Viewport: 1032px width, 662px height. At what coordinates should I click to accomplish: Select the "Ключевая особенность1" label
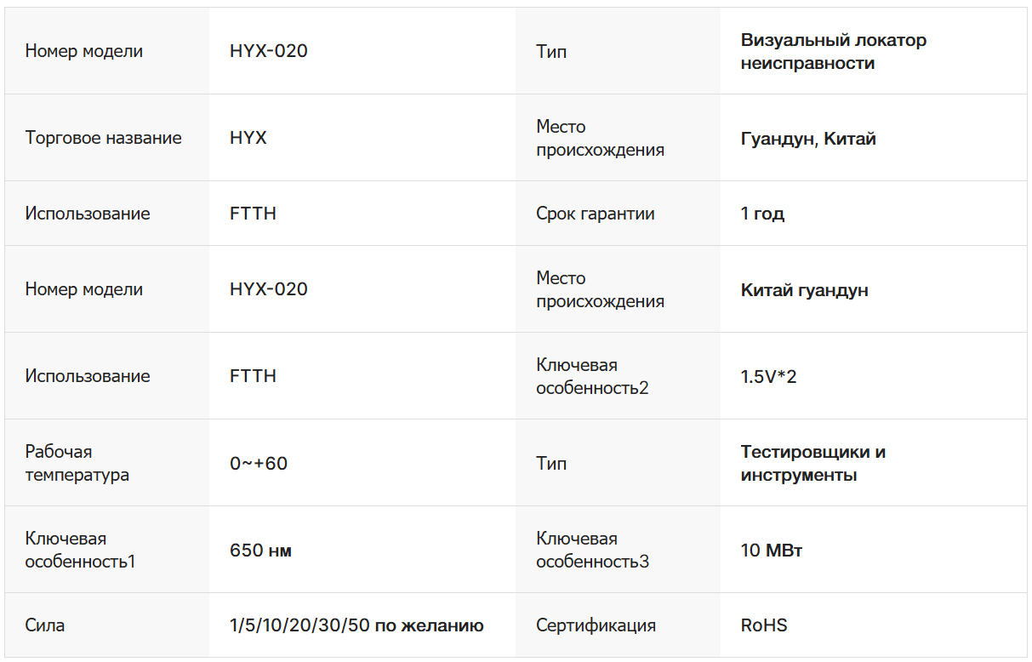pos(80,550)
